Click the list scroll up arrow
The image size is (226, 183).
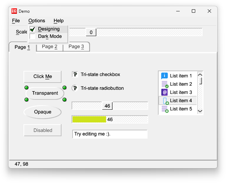200,75
